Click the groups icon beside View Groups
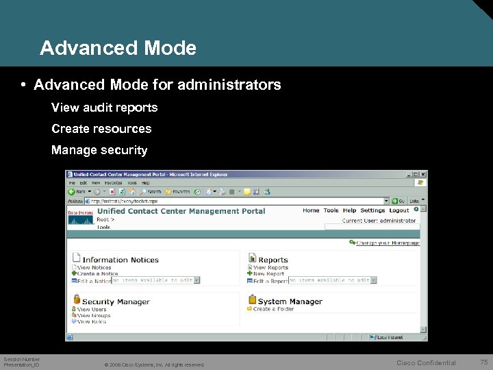The image size is (493, 370). [x=74, y=315]
